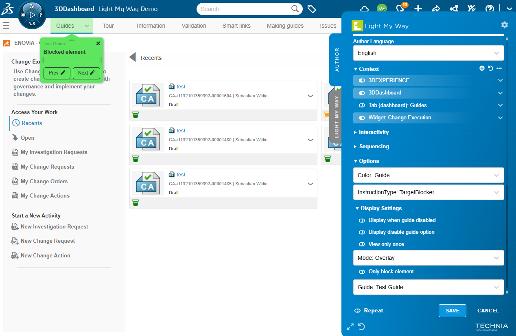Click the Prev button in the tooltip

point(57,73)
